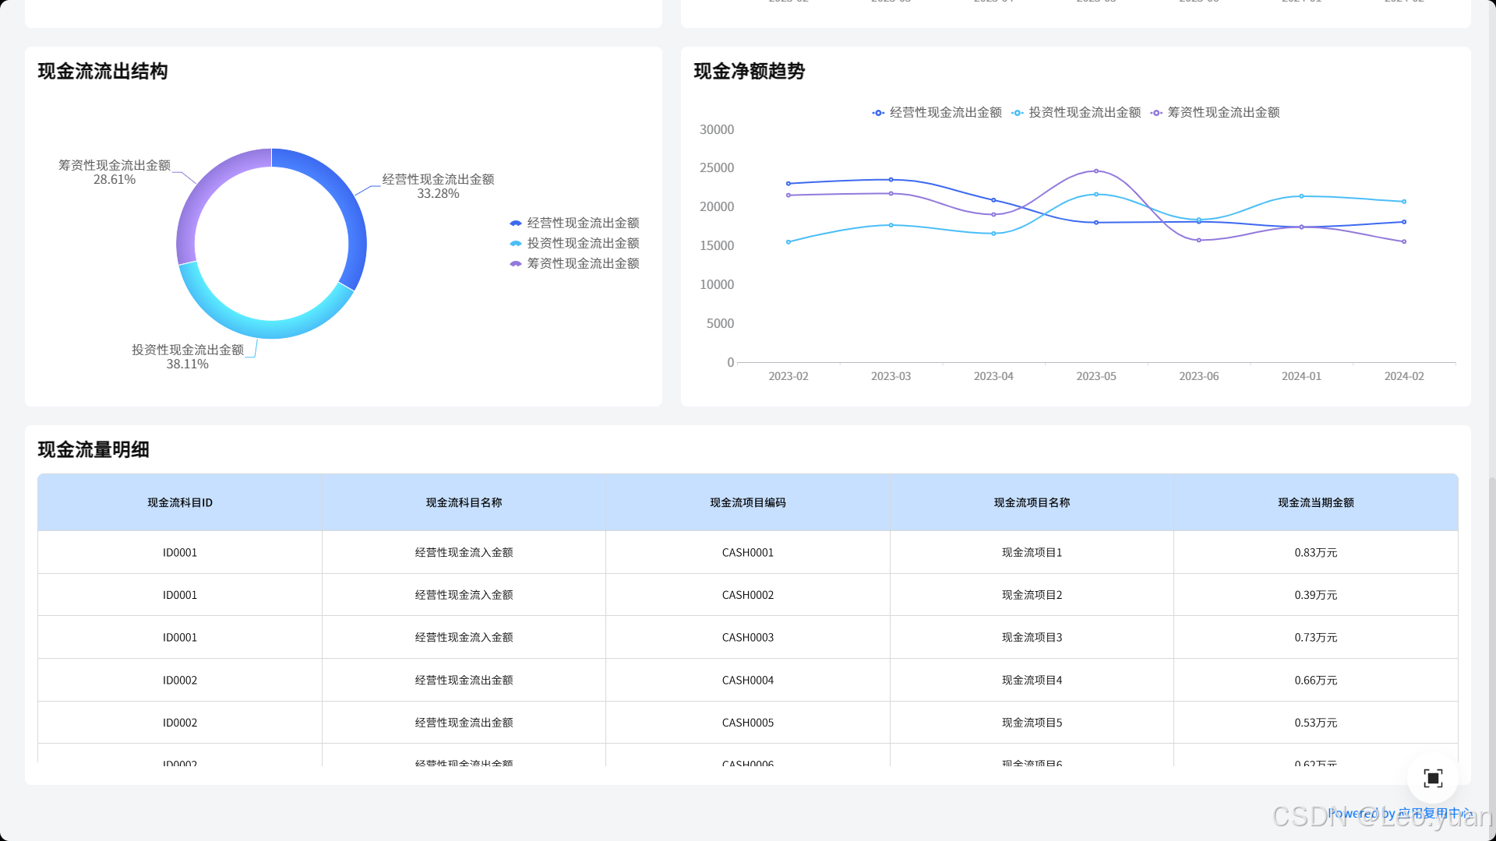Click the 2023-05 purple peak data point

(1096, 171)
